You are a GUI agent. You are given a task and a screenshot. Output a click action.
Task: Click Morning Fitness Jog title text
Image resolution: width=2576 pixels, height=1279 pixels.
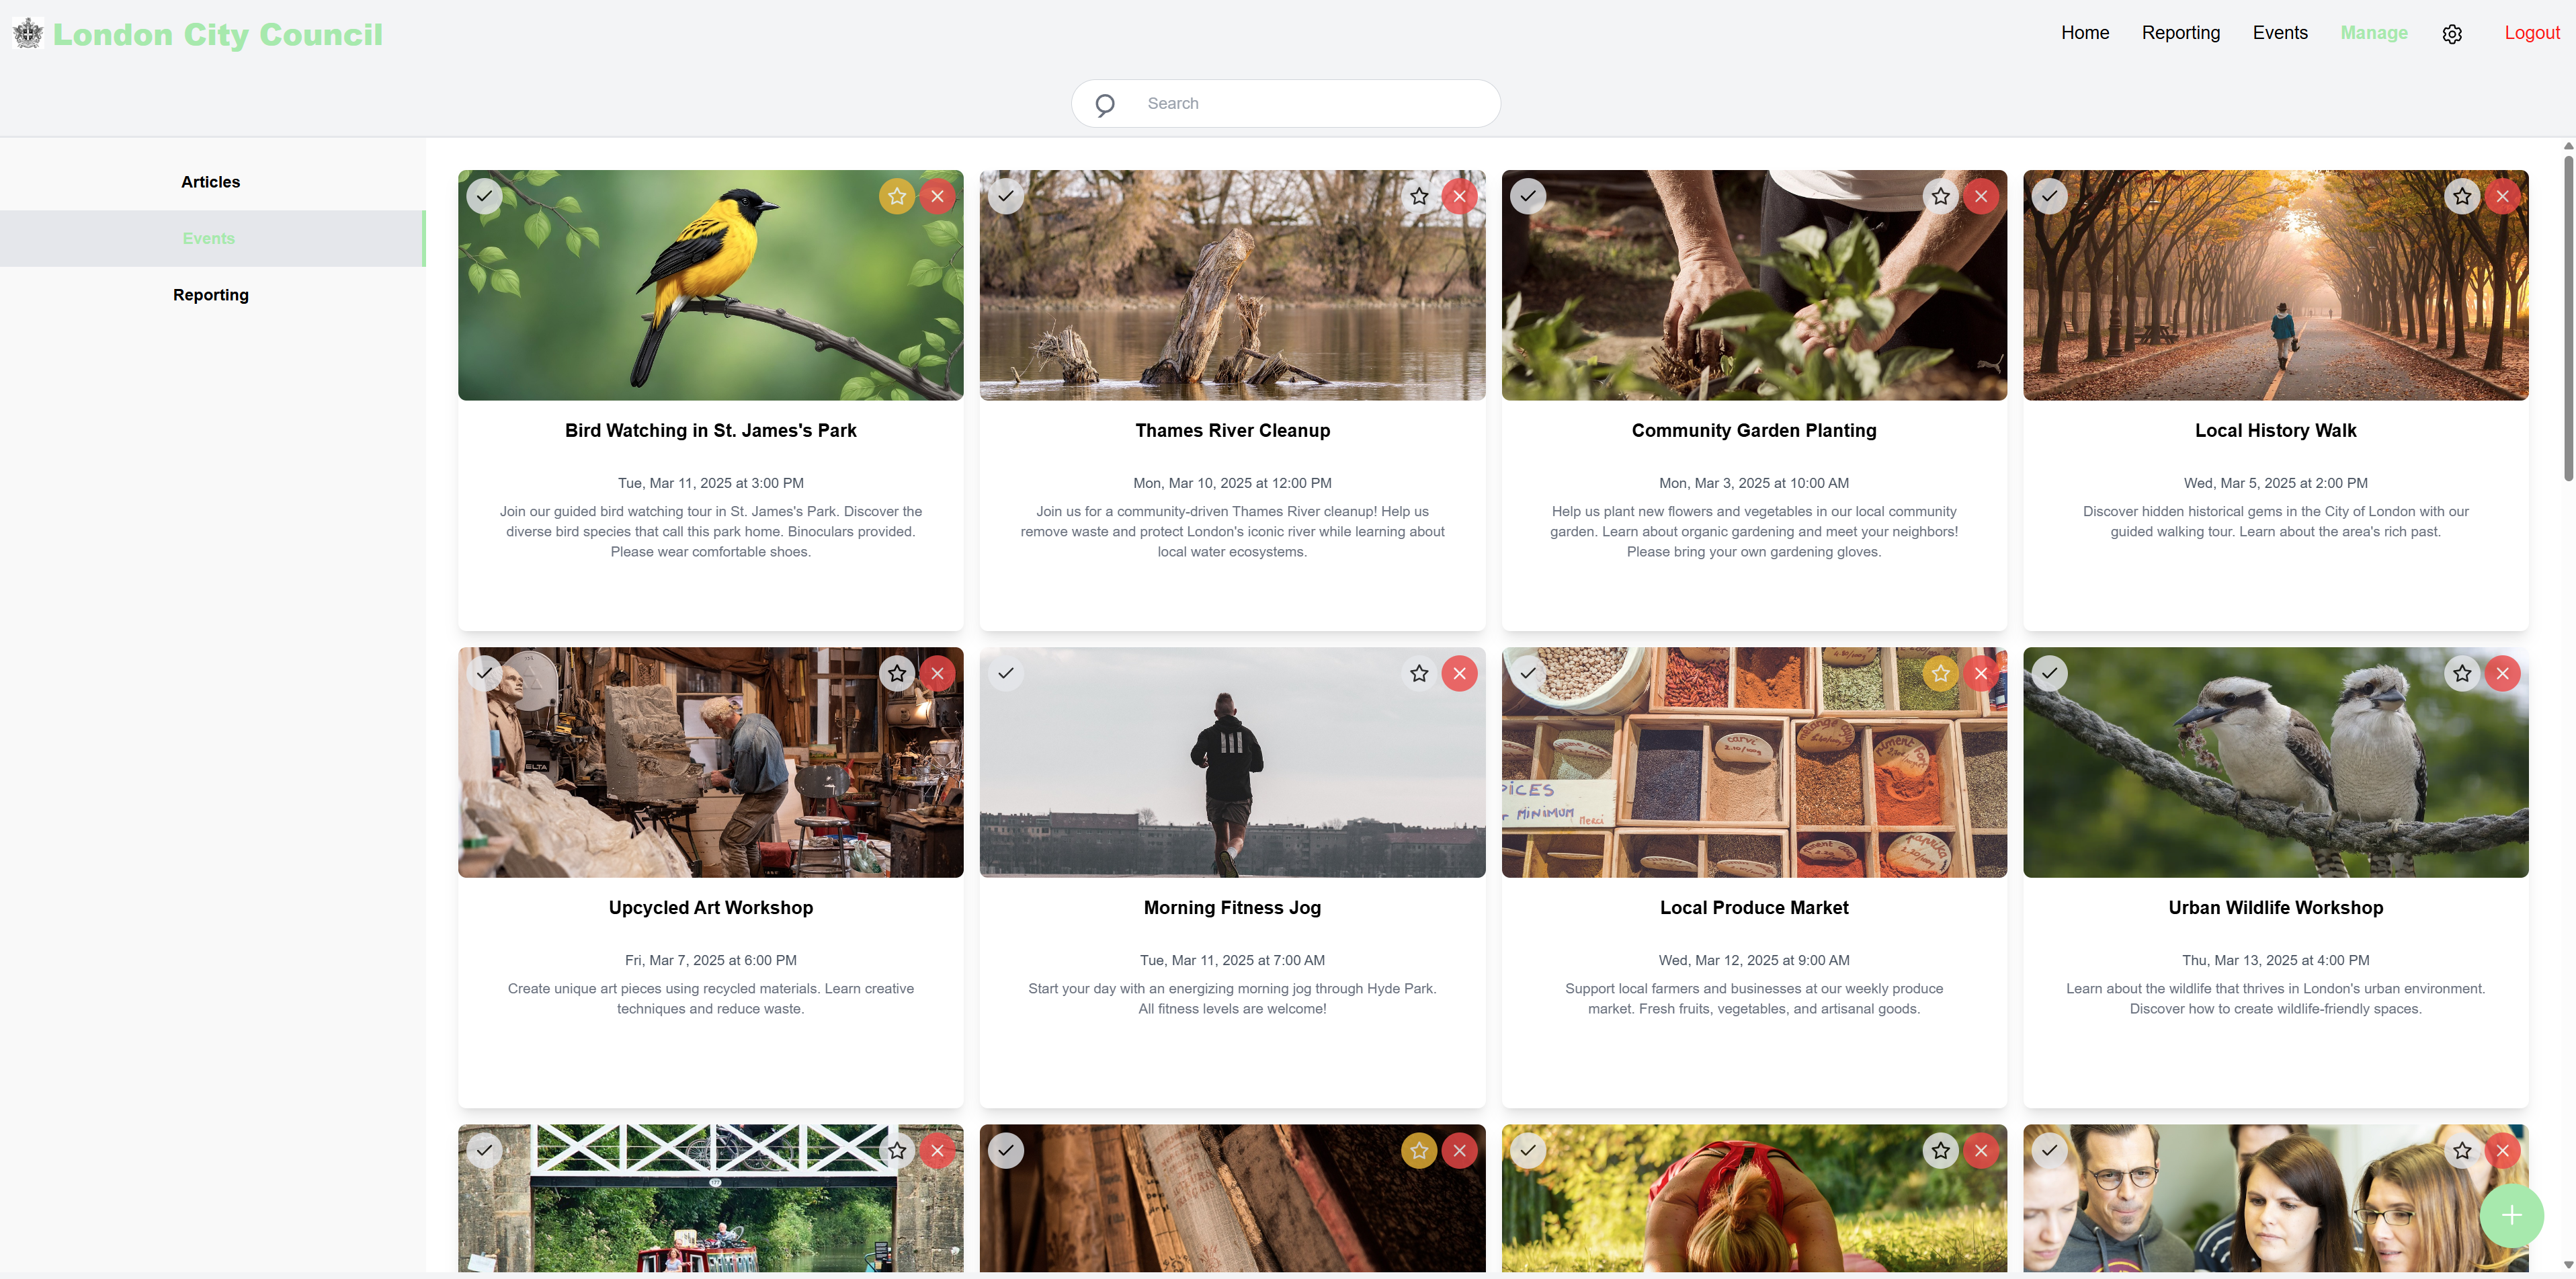click(1232, 907)
